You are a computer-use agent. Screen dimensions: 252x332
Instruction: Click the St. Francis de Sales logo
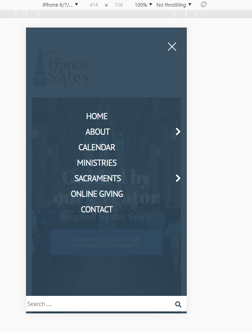(61, 64)
